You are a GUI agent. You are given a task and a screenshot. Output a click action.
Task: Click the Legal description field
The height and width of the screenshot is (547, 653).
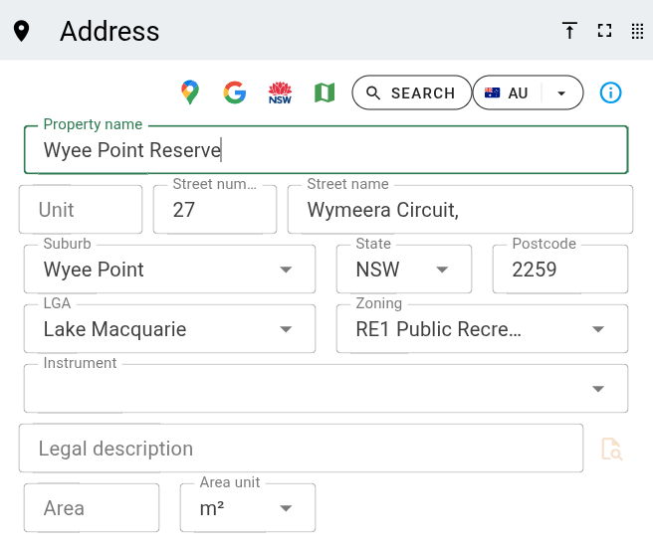(301, 449)
